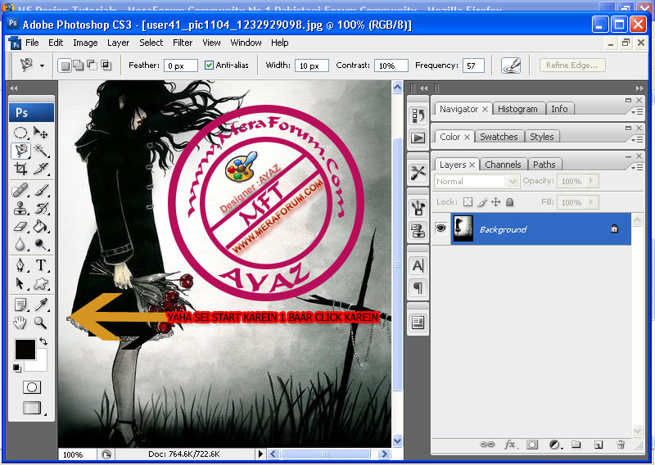Open the tool preset picker dropdown
This screenshot has width=655, height=465.
(42, 65)
